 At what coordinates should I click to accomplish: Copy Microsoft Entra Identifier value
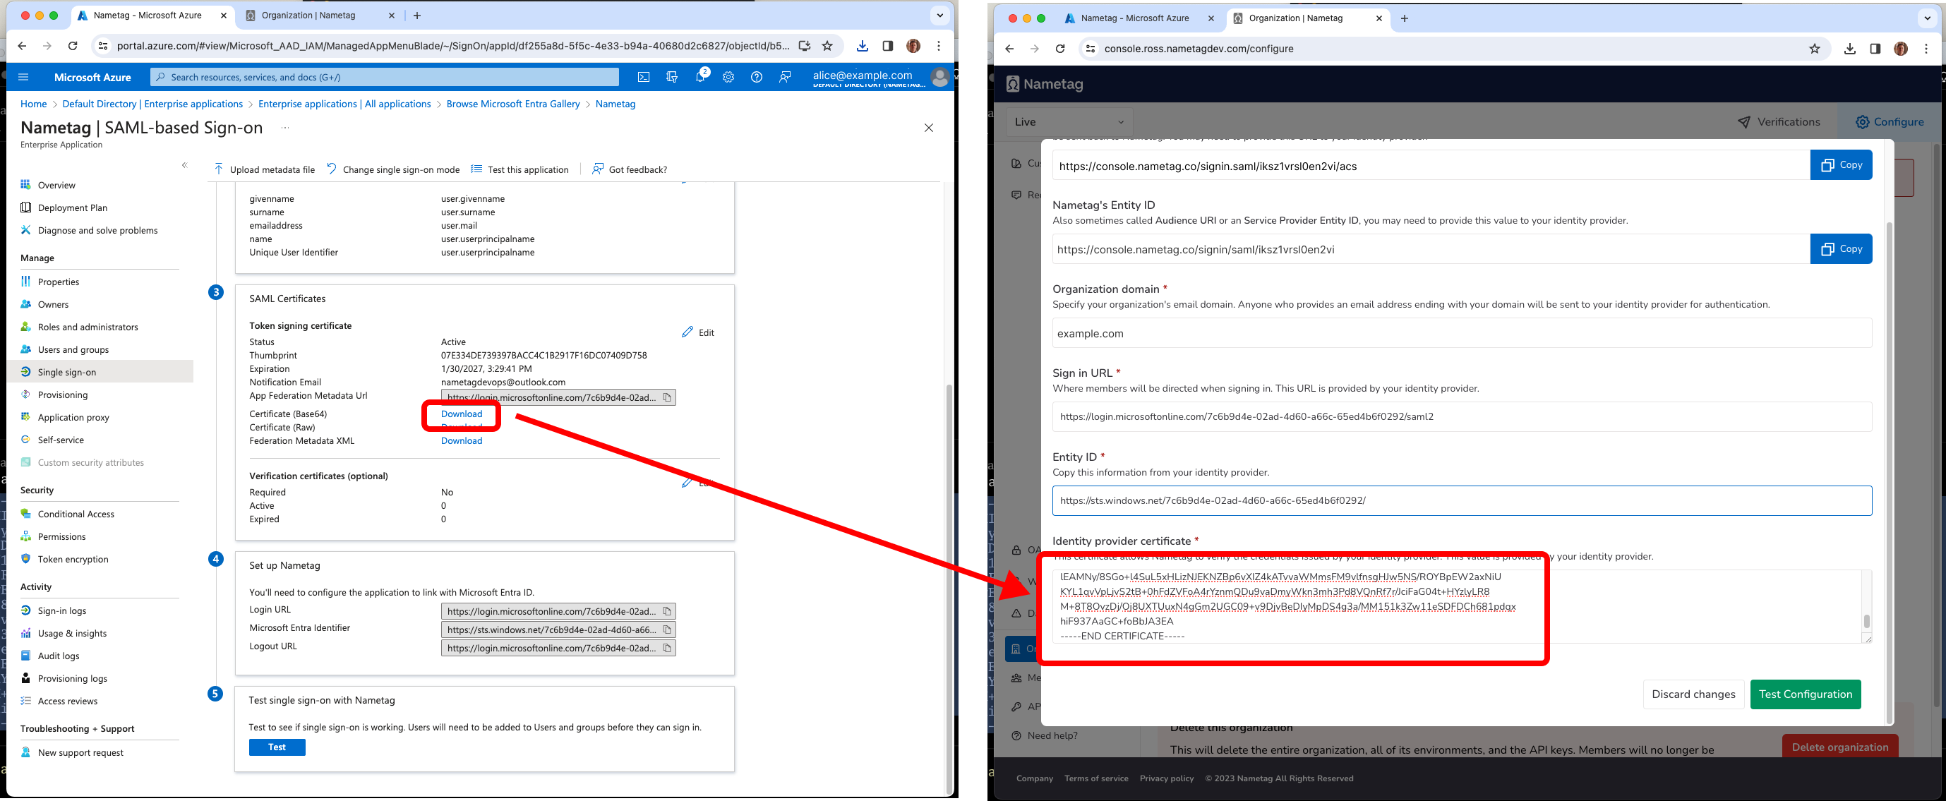[x=667, y=630]
